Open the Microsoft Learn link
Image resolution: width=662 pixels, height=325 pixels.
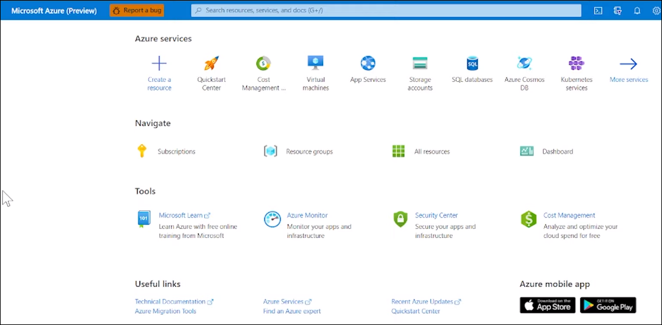185,215
